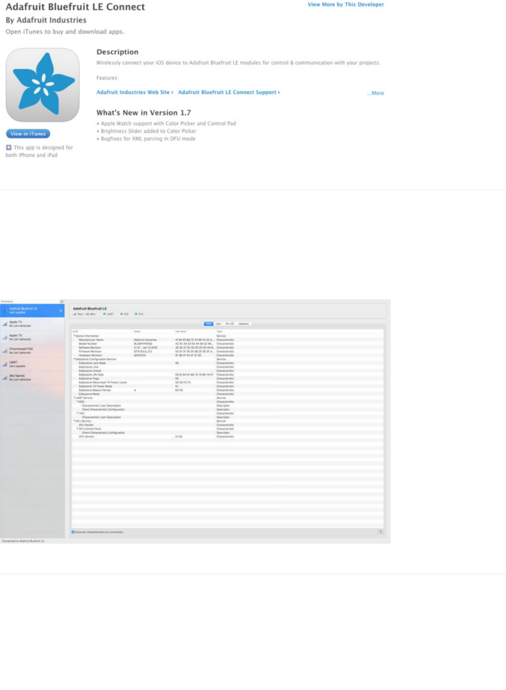Select the Eddystone URI Data row
The width and height of the screenshot is (506, 690).
pos(228,374)
